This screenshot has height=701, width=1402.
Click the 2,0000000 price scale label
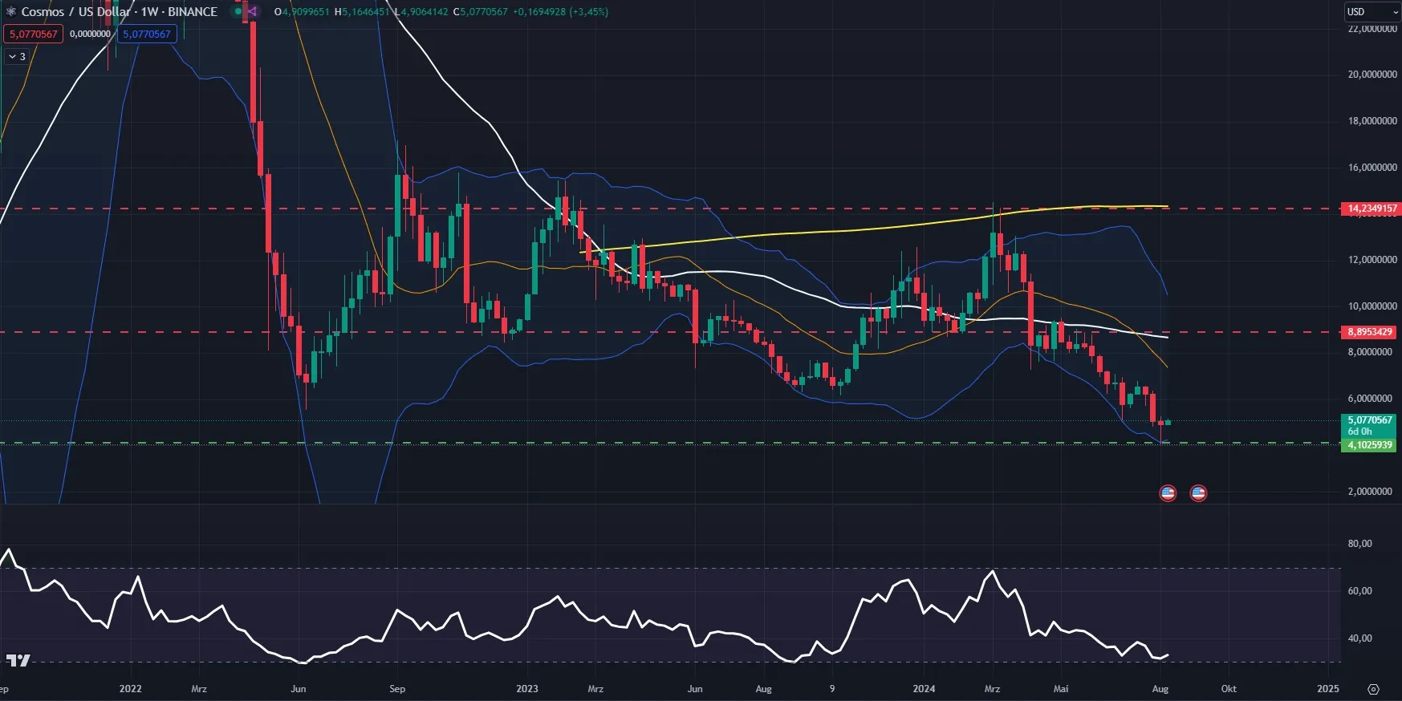pyautogui.click(x=1370, y=492)
